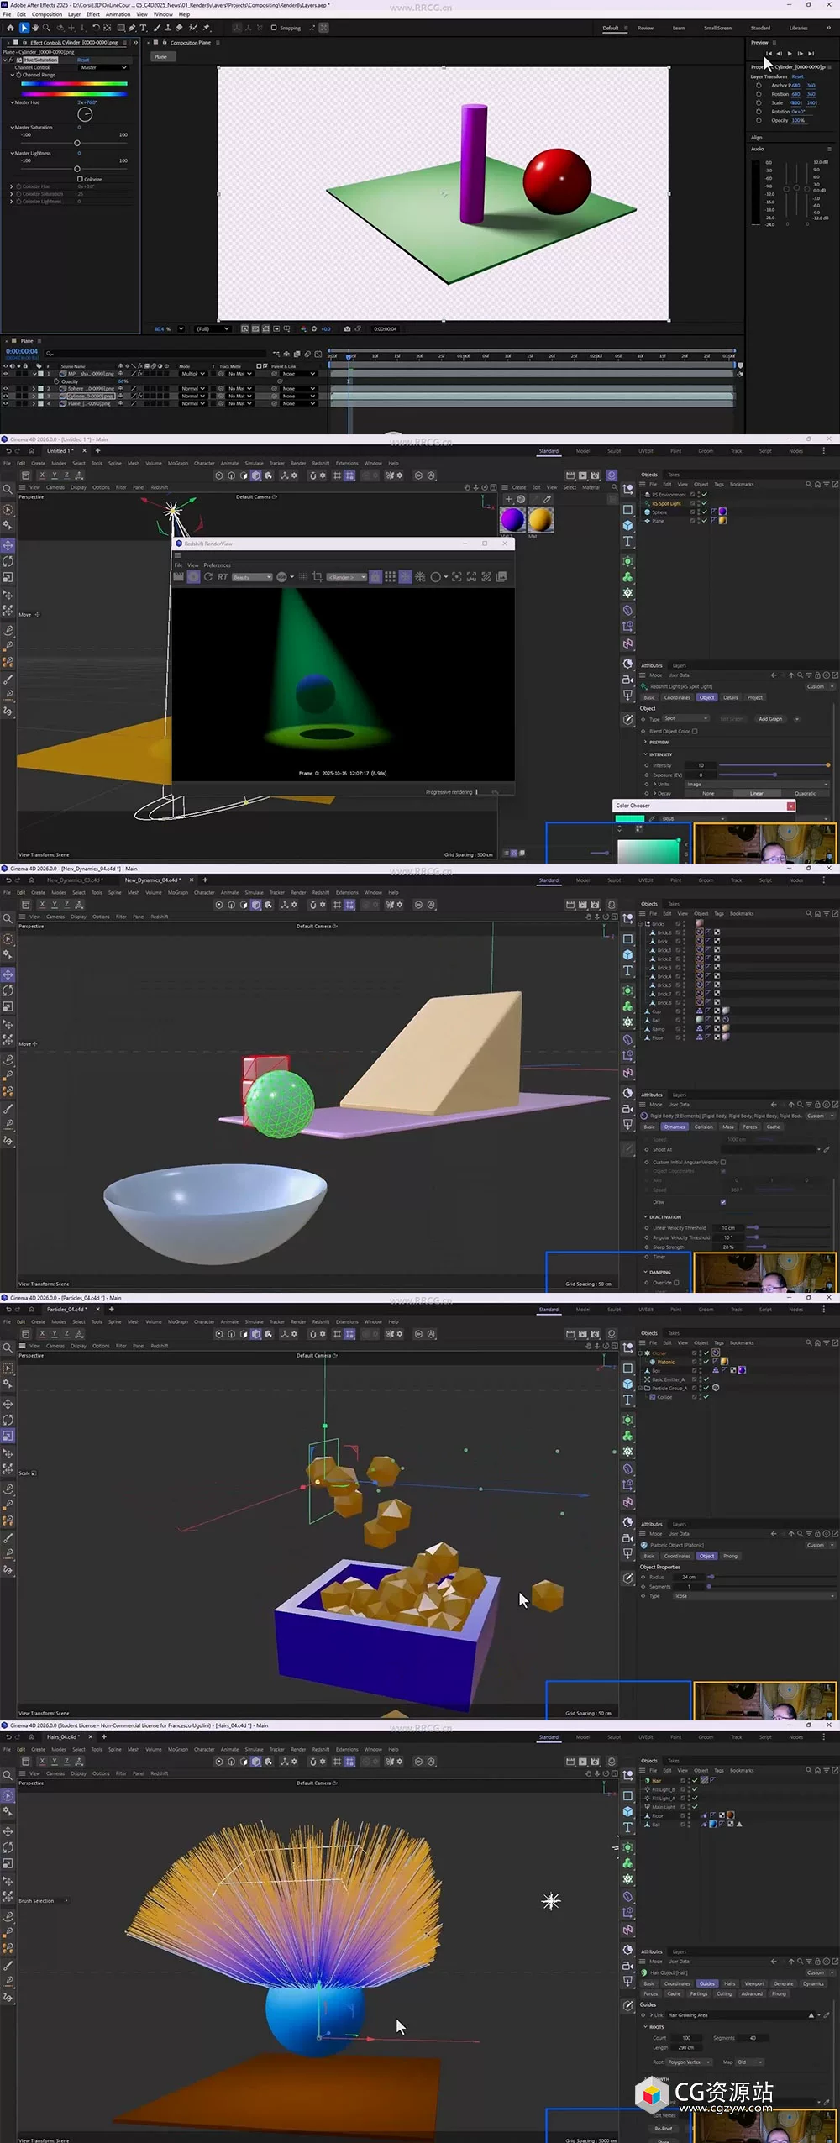This screenshot has width=840, height=2143.
Task: Click the RT button in Redshift RenderView
Action: coord(223,577)
